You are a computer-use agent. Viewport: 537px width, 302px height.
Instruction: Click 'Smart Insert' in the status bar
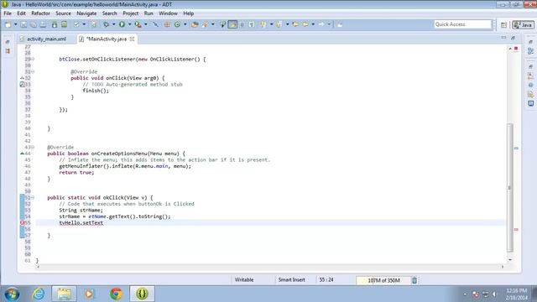291,279
